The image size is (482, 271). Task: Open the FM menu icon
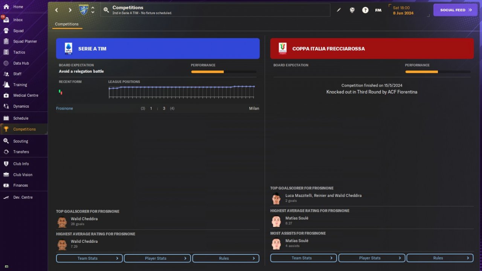(378, 10)
